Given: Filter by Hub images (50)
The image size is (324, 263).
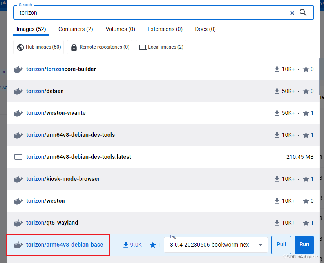Looking at the screenshot, I should (39, 47).
